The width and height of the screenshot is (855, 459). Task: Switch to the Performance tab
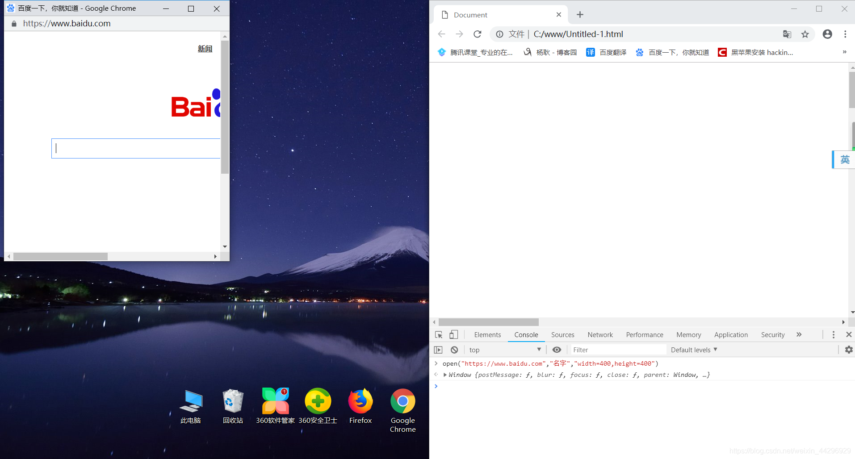pyautogui.click(x=645, y=335)
